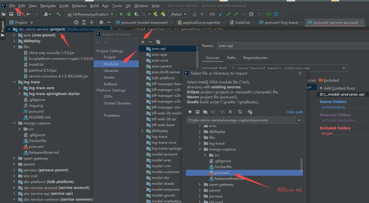The image size is (369, 203).
Task: Click the Hide path link
Action: point(295,112)
